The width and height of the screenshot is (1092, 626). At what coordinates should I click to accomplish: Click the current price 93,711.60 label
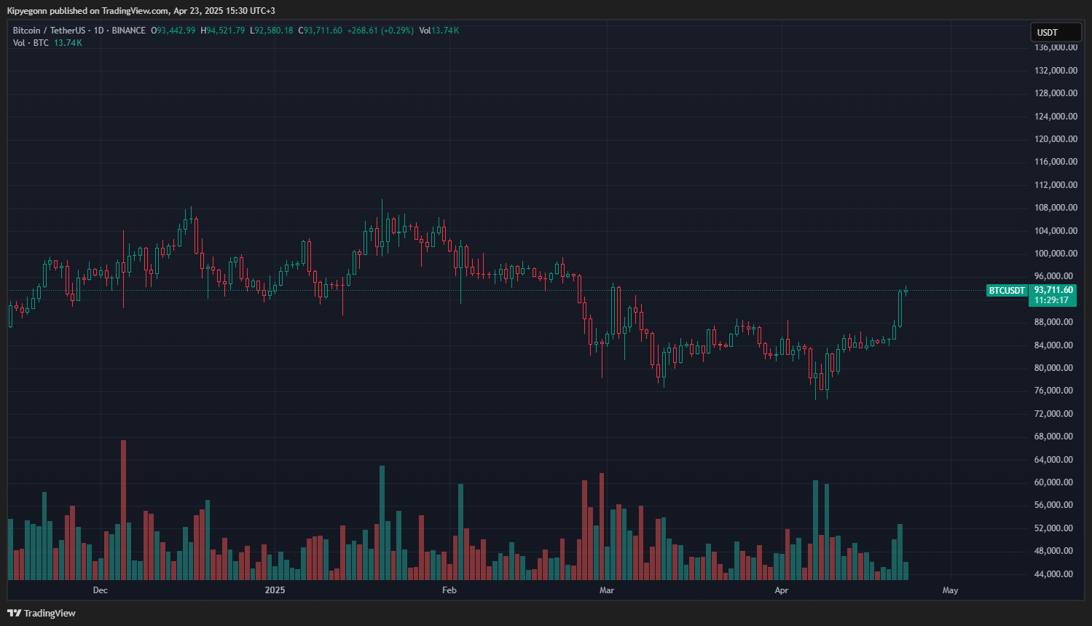click(1053, 290)
